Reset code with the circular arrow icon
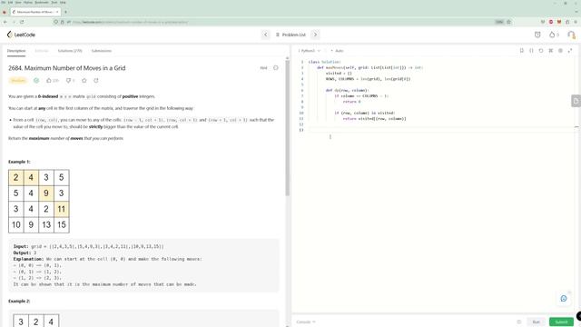The image size is (581, 327). (541, 51)
